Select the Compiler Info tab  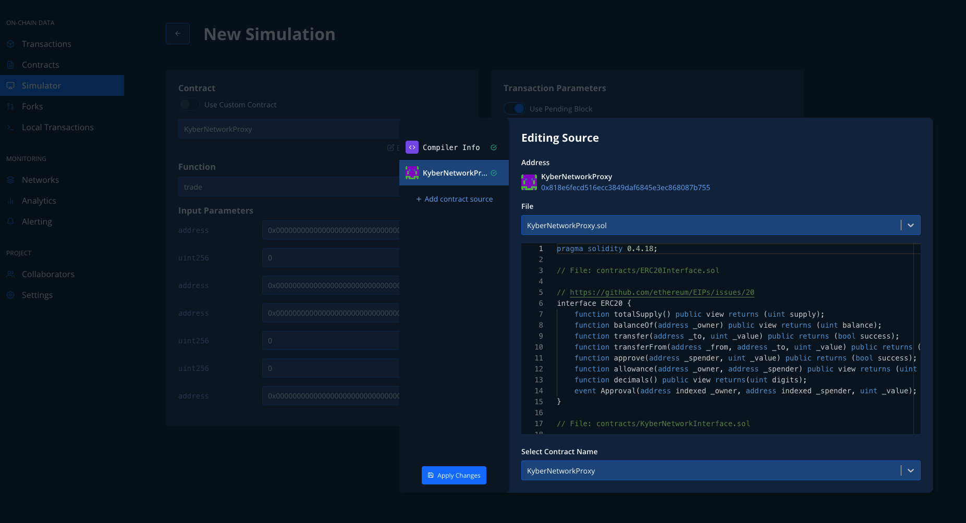click(x=454, y=147)
